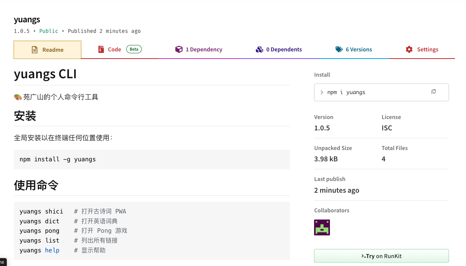Switch to the Code tab
The height and width of the screenshot is (266, 466).
pos(114,49)
